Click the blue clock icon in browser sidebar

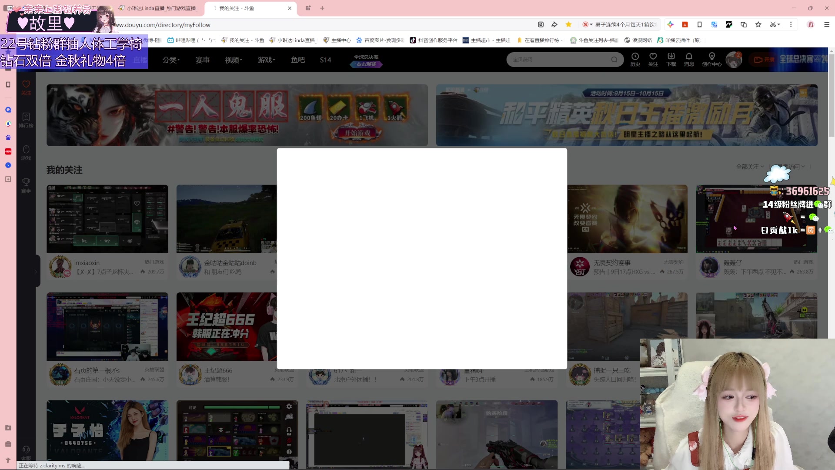pos(8,165)
